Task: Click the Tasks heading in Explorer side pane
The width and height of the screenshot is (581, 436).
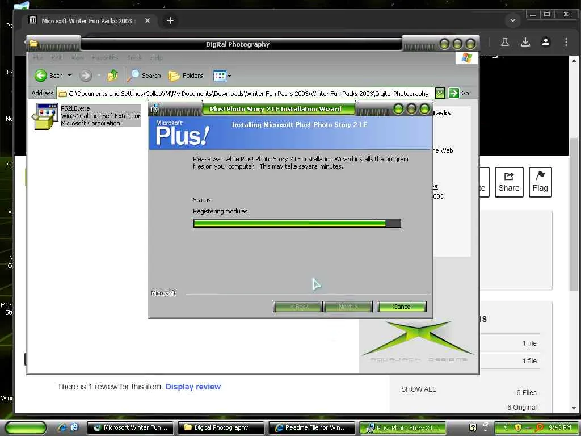Action: 441,113
